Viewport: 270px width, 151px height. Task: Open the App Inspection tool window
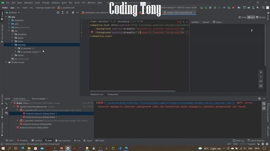[x=63, y=141]
